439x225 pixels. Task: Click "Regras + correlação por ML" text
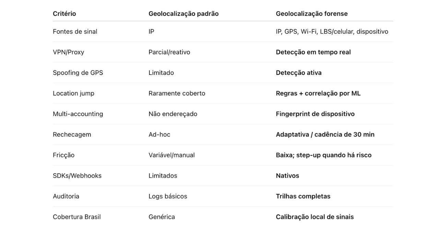pos(318,93)
